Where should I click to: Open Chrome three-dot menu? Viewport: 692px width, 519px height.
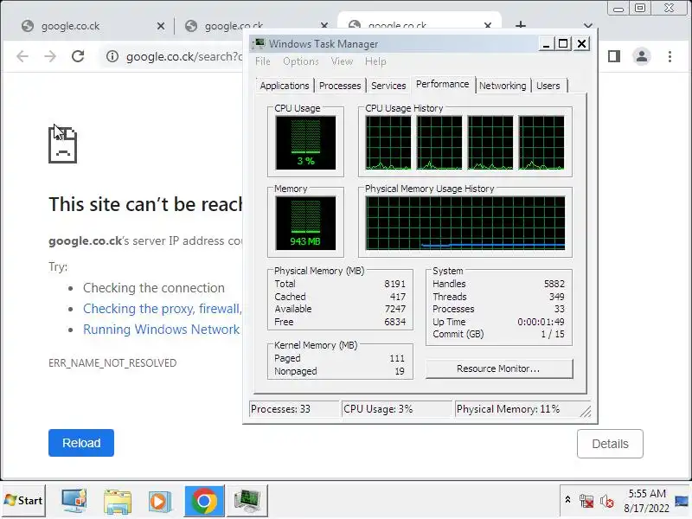point(670,56)
